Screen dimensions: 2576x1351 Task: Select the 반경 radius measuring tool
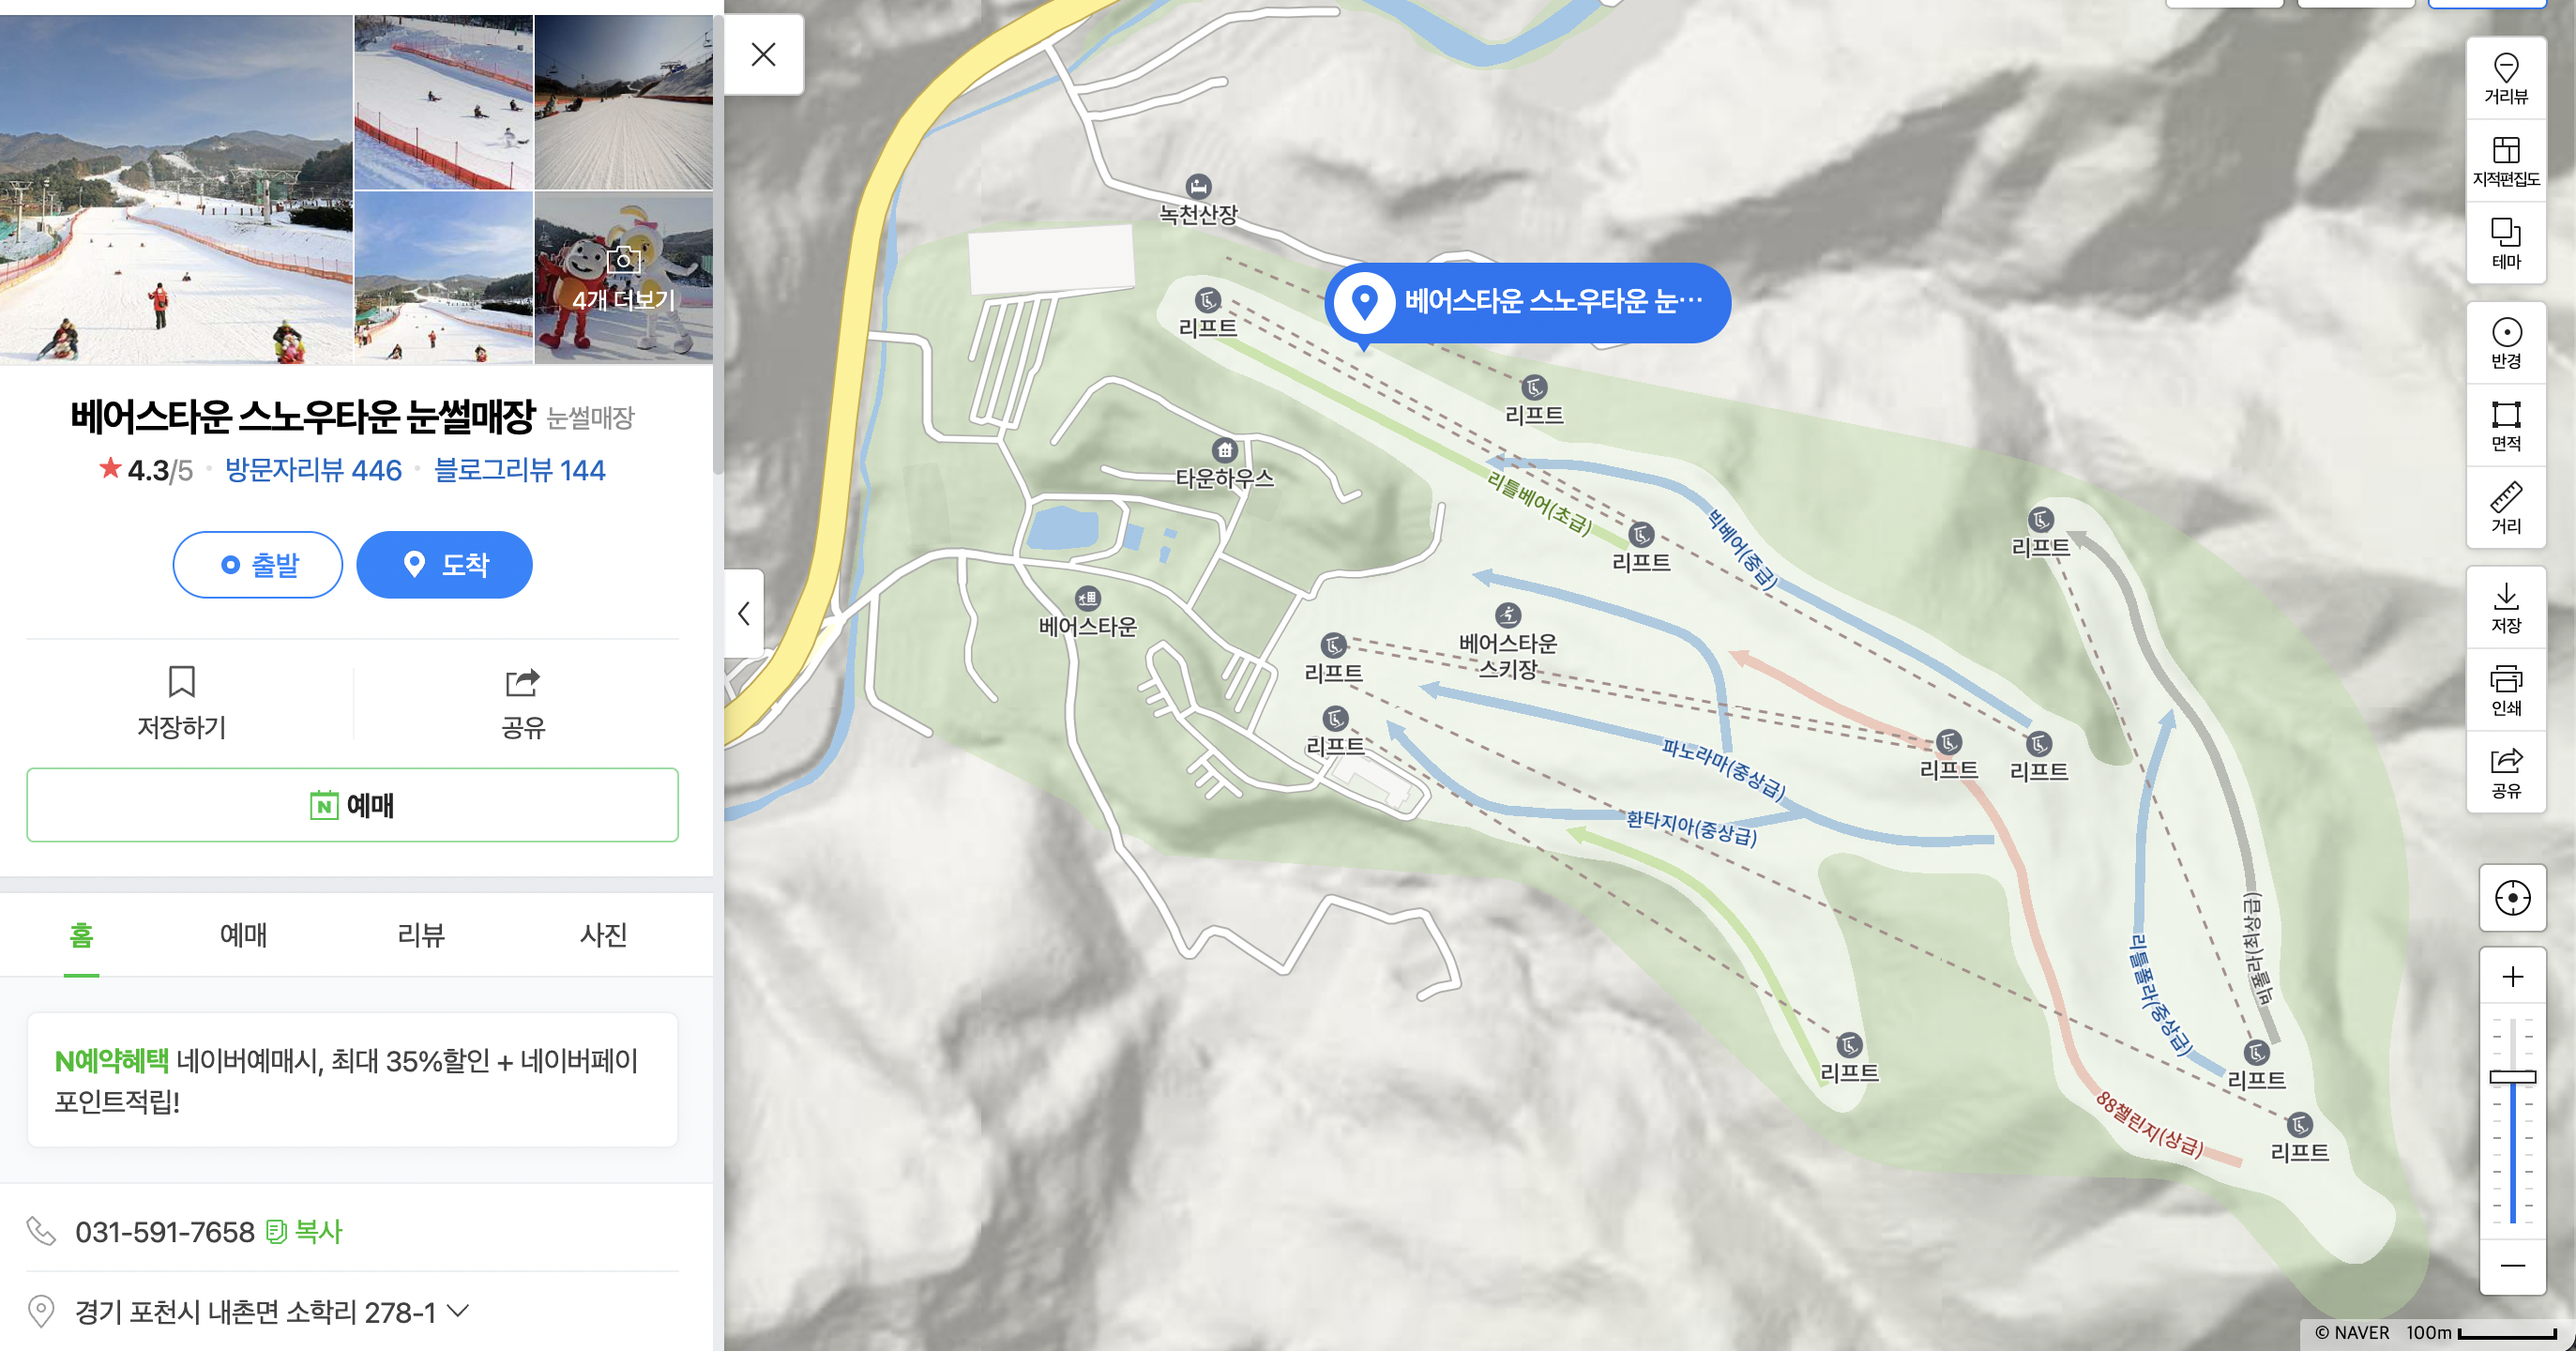pyautogui.click(x=2505, y=343)
